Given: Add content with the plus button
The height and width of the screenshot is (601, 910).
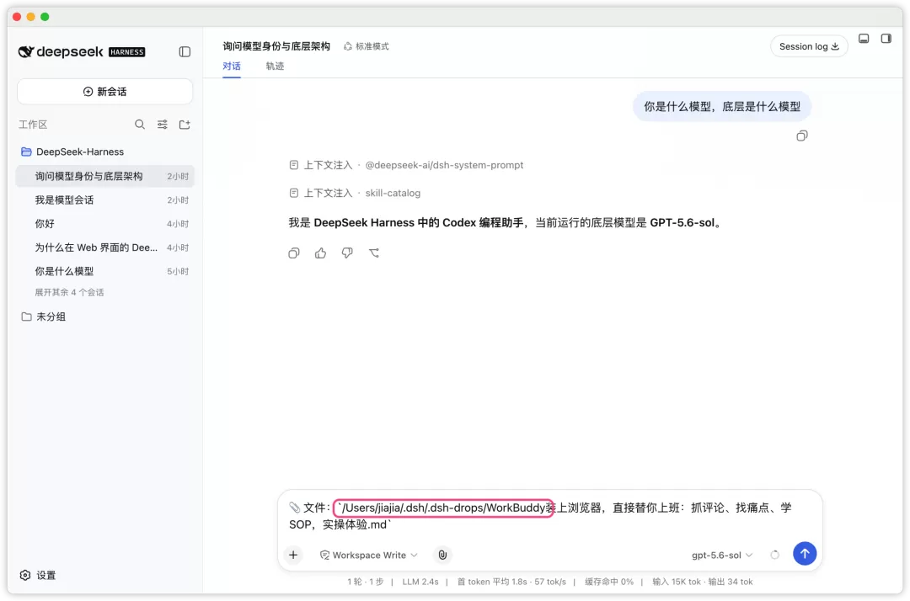Looking at the screenshot, I should (293, 555).
